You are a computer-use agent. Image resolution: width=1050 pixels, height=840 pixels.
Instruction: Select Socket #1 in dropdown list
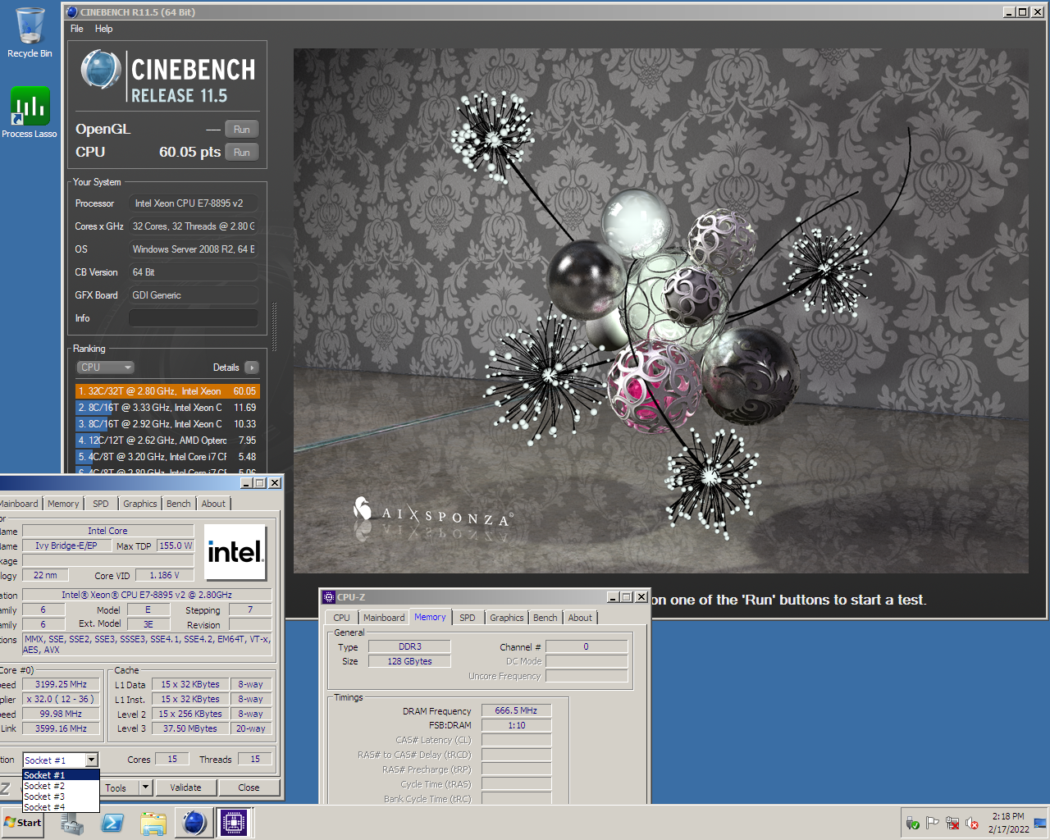click(61, 775)
